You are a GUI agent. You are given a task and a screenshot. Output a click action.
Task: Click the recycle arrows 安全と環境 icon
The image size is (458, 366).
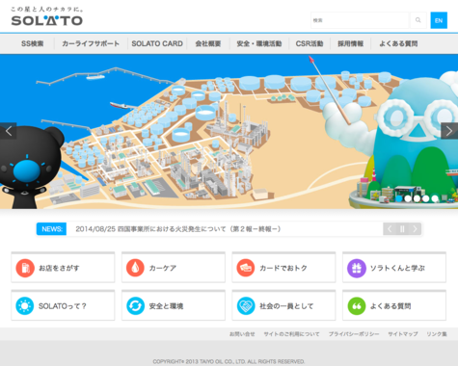[x=135, y=305]
